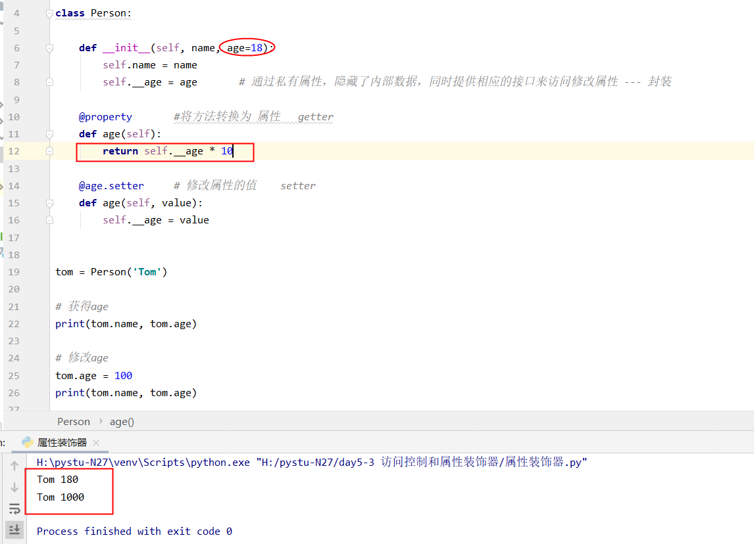Collapse the __init__ method fold marker

click(x=49, y=48)
